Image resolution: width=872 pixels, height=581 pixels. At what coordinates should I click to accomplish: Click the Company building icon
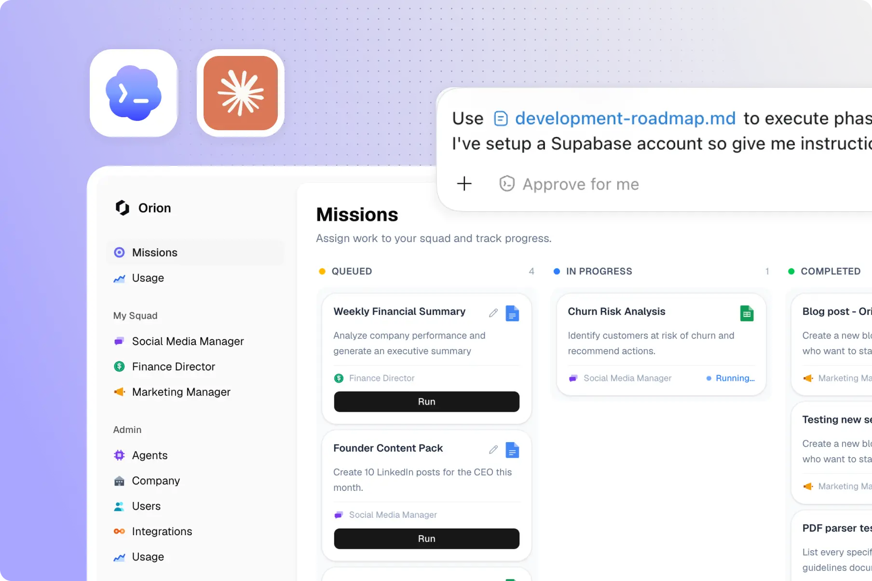[x=119, y=481]
